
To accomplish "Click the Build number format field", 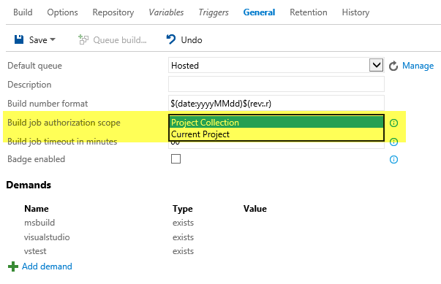I will 276,103.
